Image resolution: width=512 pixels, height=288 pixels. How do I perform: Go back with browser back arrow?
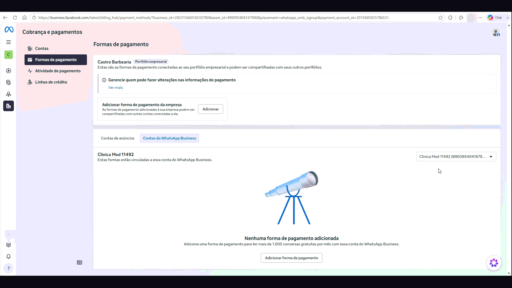tap(5, 18)
